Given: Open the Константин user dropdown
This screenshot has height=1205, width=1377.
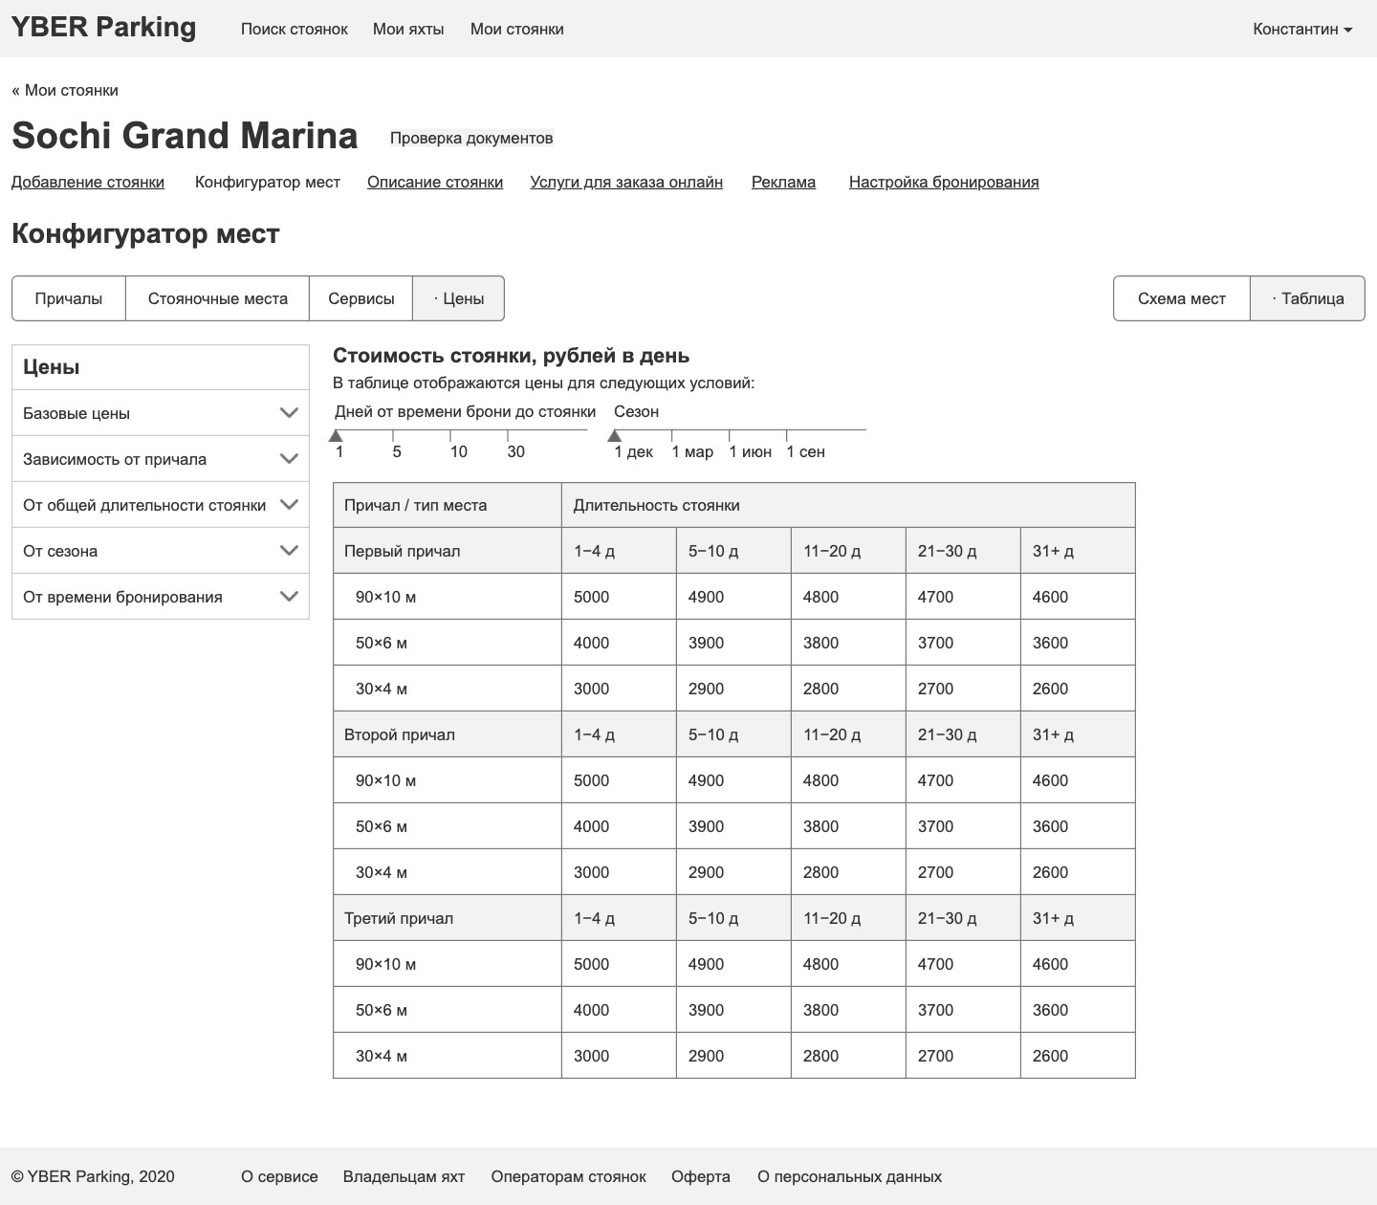Looking at the screenshot, I should [1302, 29].
